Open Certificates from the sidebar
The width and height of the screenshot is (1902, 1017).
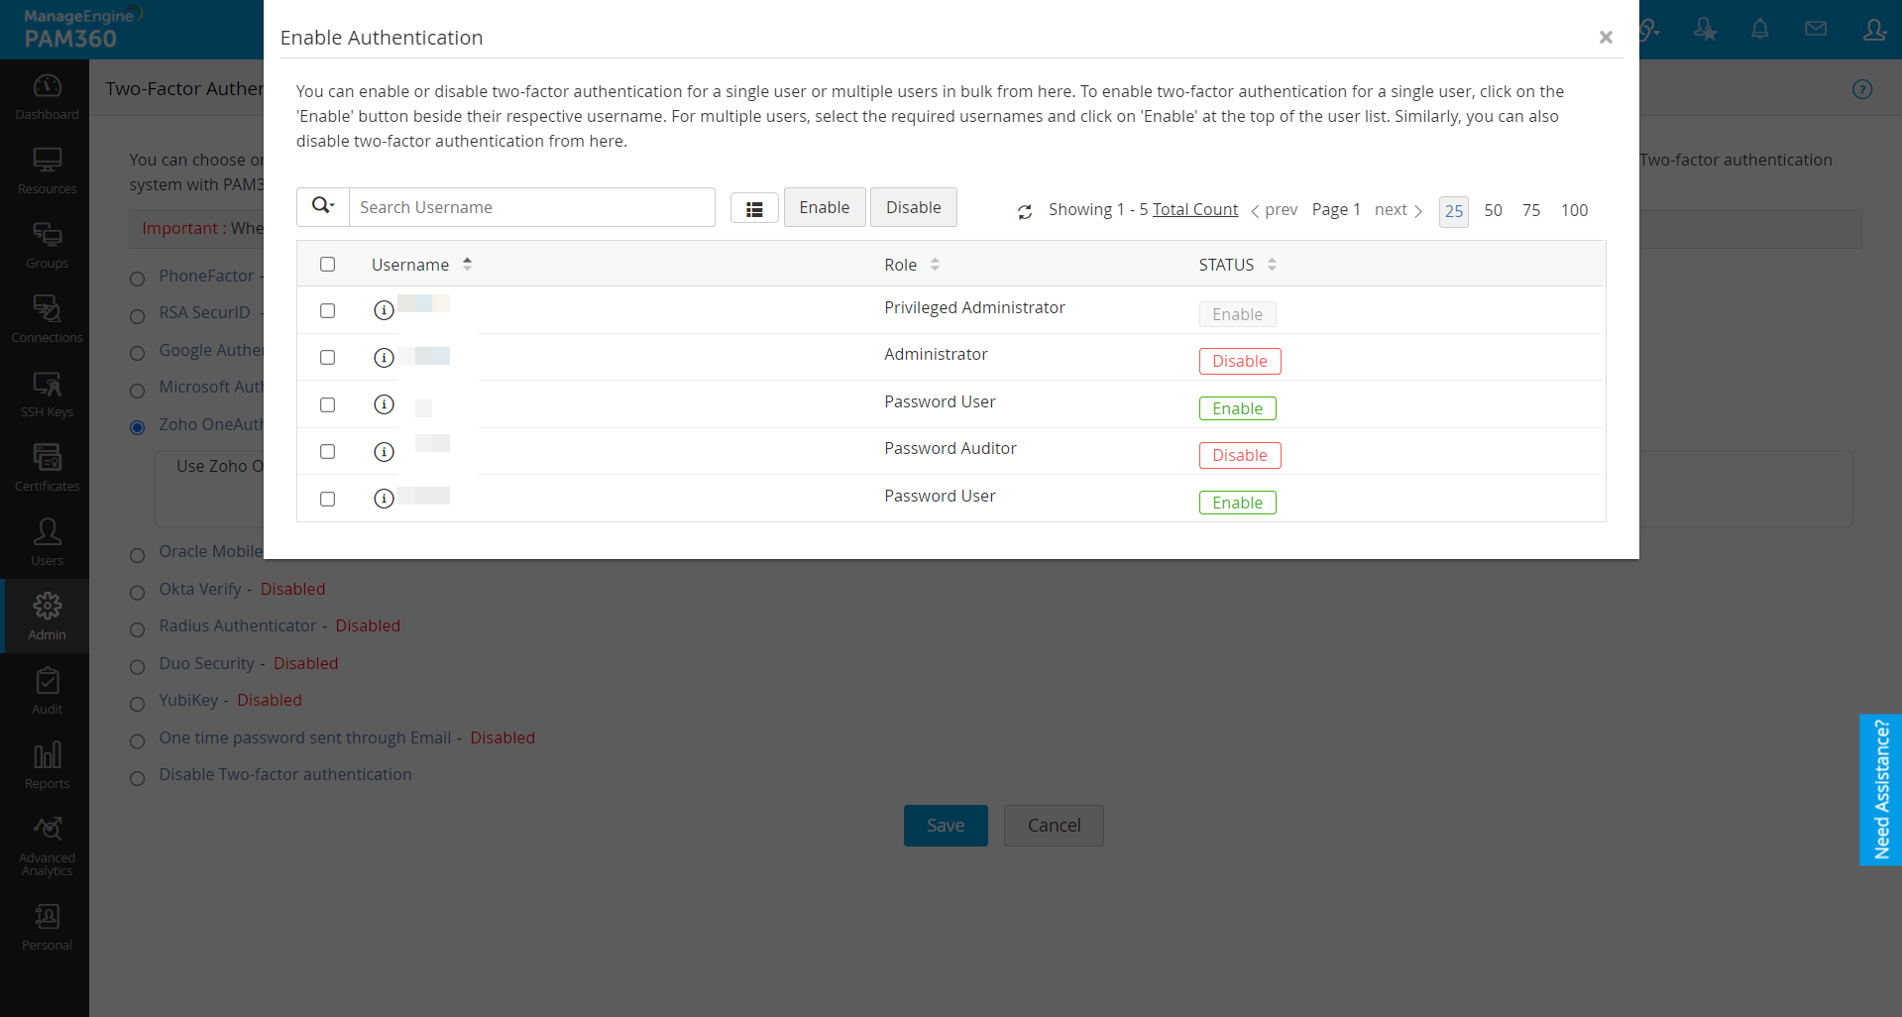point(47,469)
